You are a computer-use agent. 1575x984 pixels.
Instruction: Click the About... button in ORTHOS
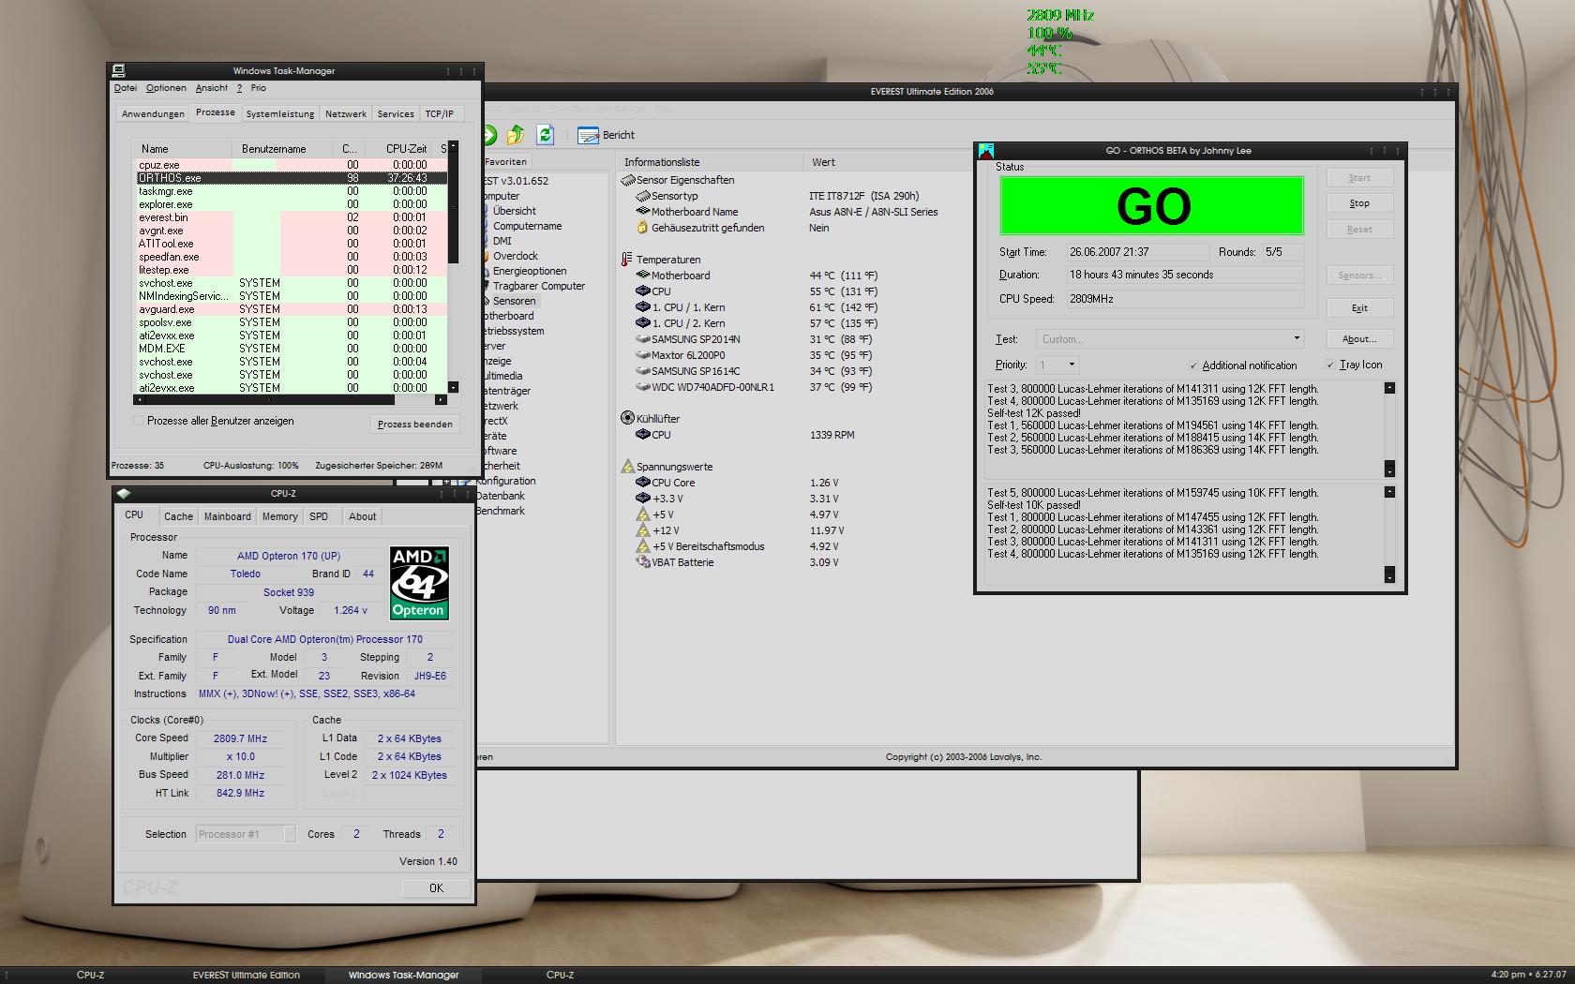[1359, 339]
